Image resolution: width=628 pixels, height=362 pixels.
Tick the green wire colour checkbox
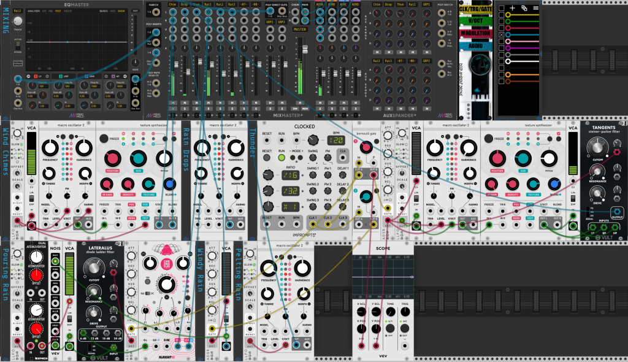coord(501,21)
